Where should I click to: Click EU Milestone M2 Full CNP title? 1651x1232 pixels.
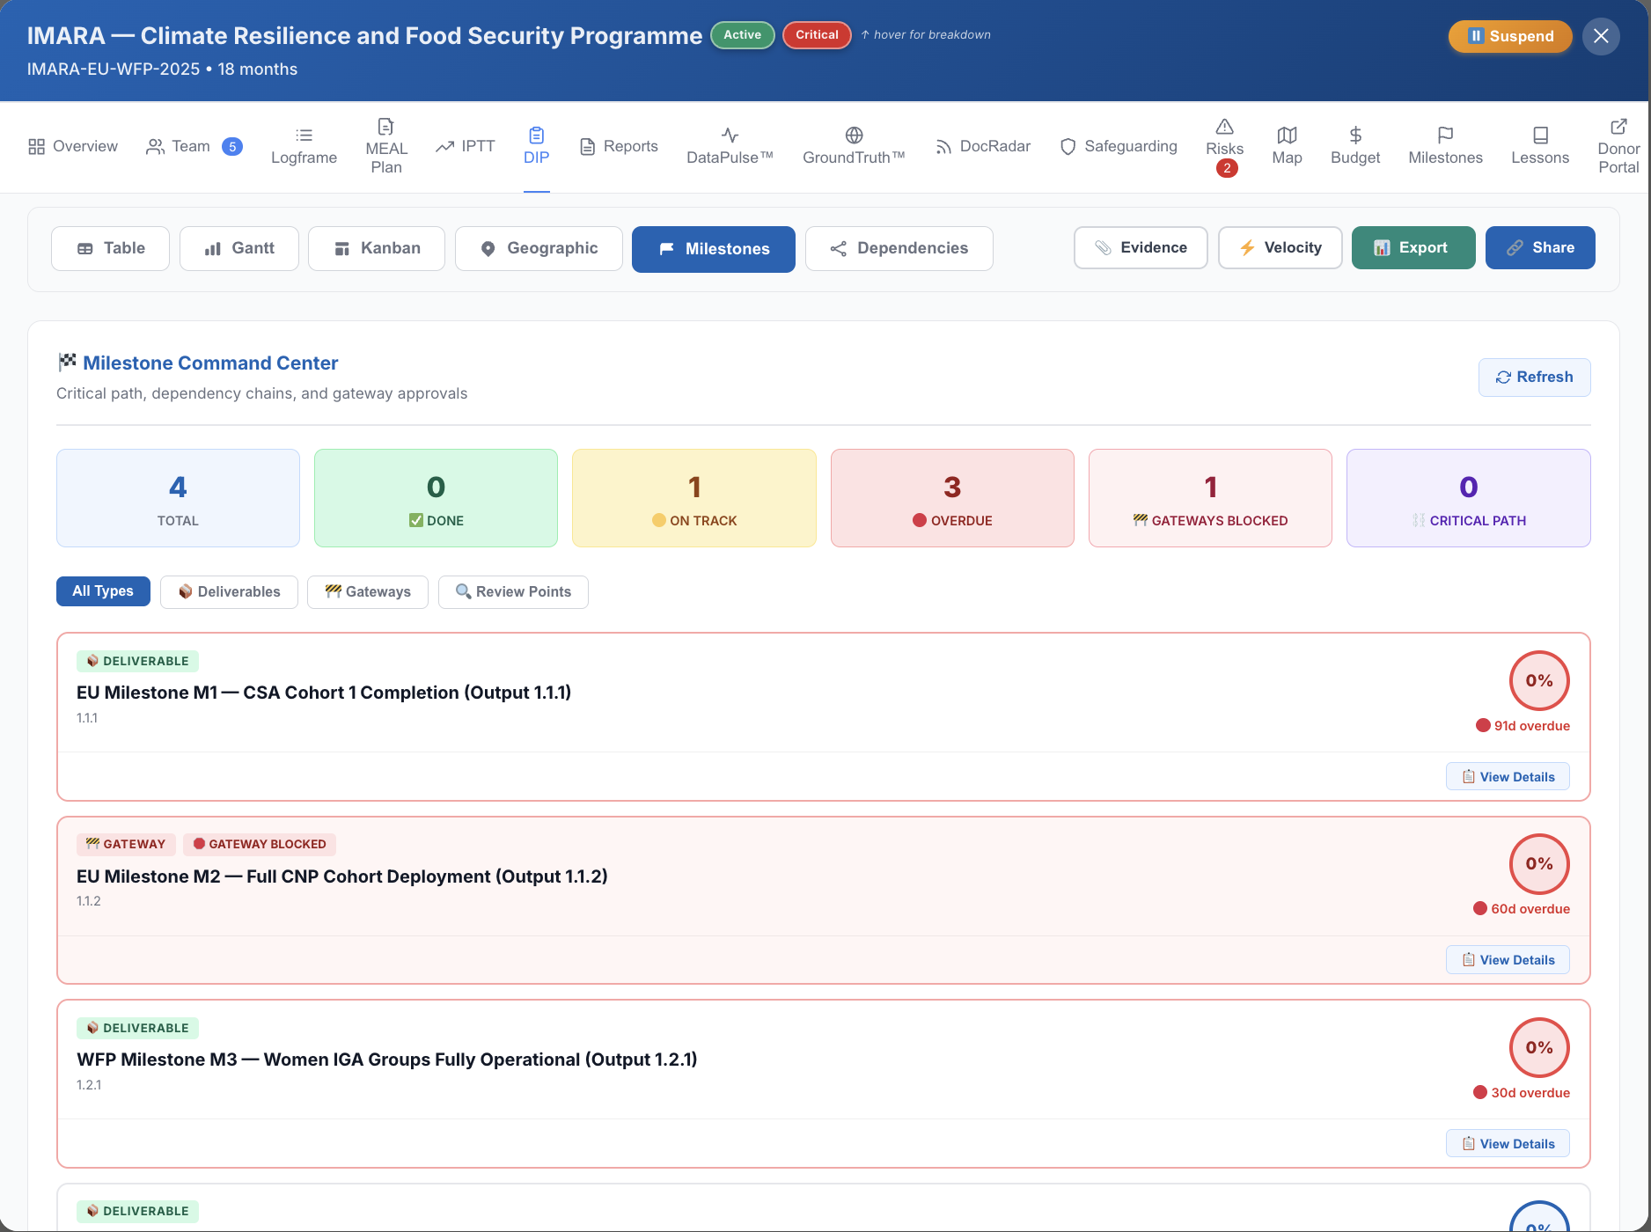[x=342, y=876]
